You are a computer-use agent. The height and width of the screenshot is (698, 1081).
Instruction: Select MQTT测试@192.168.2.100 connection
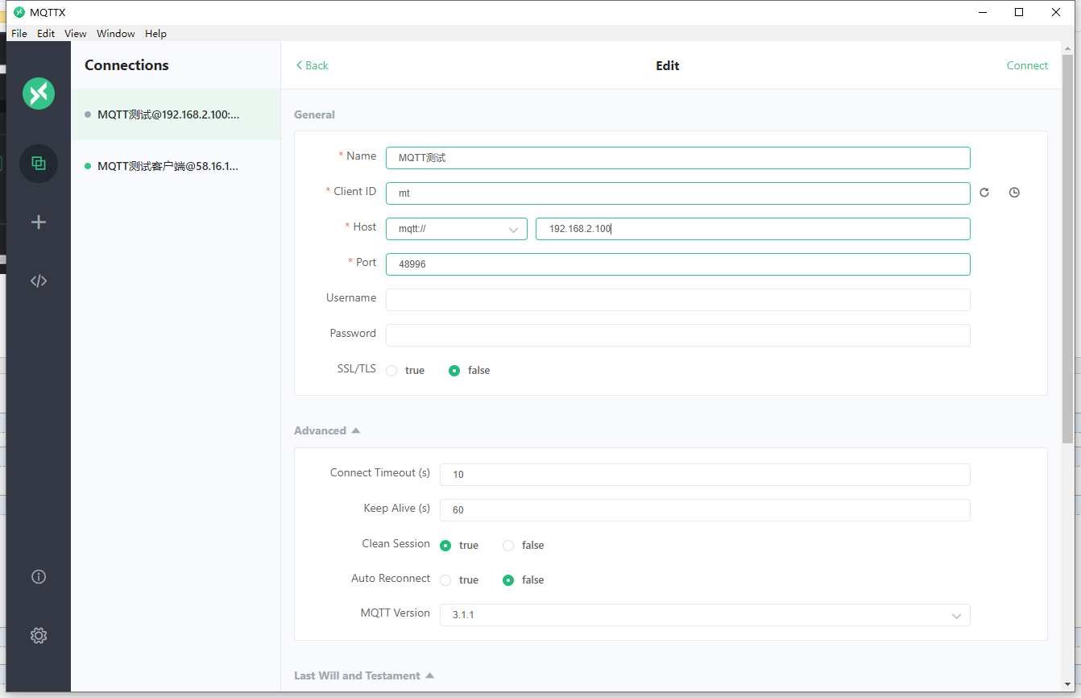176,114
